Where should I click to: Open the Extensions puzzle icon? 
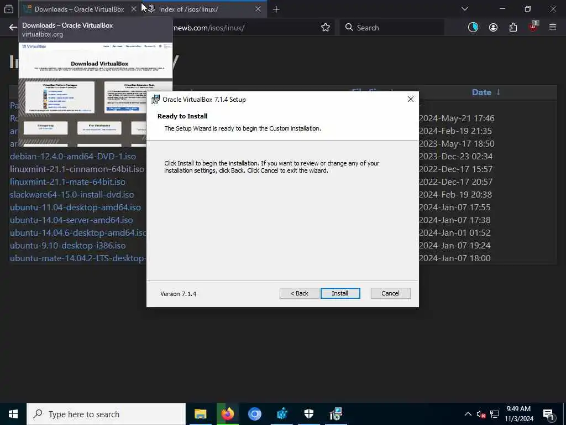click(x=513, y=28)
